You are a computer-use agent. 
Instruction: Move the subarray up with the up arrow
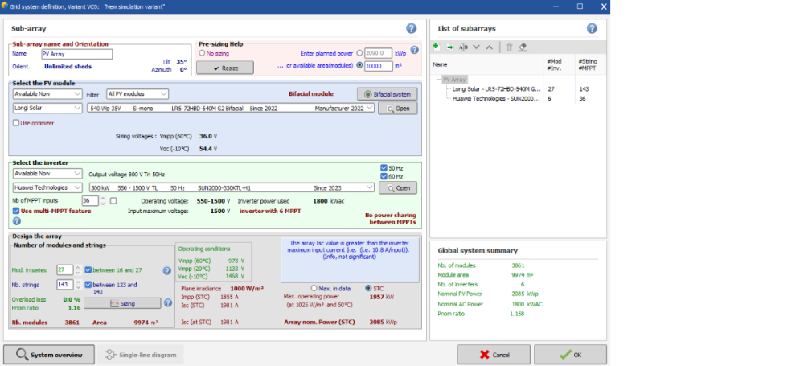pyautogui.click(x=489, y=47)
